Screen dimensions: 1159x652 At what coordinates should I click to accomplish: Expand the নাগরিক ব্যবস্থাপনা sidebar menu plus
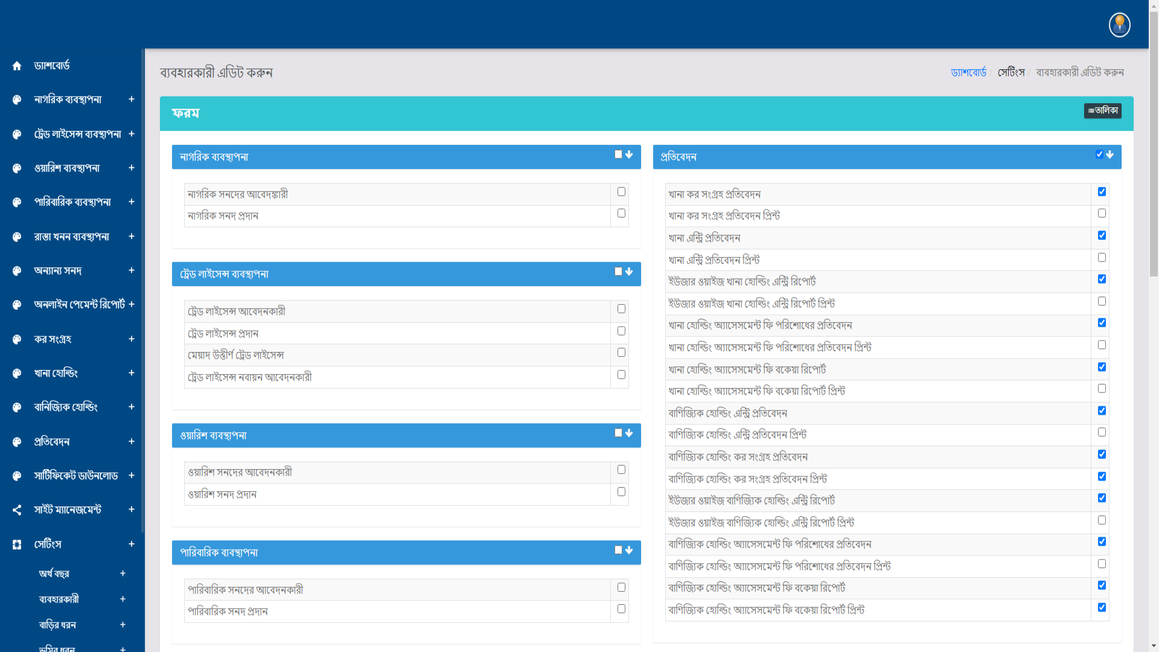pyautogui.click(x=131, y=99)
